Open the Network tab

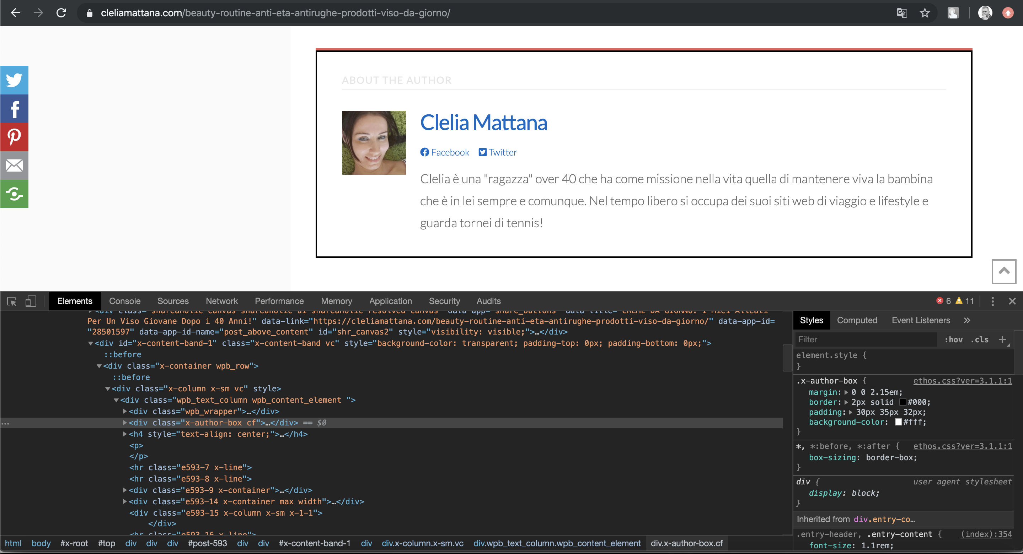[x=221, y=301]
